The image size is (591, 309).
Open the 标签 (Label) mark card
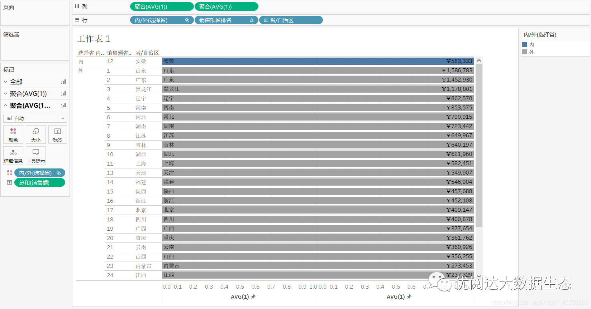(x=58, y=134)
